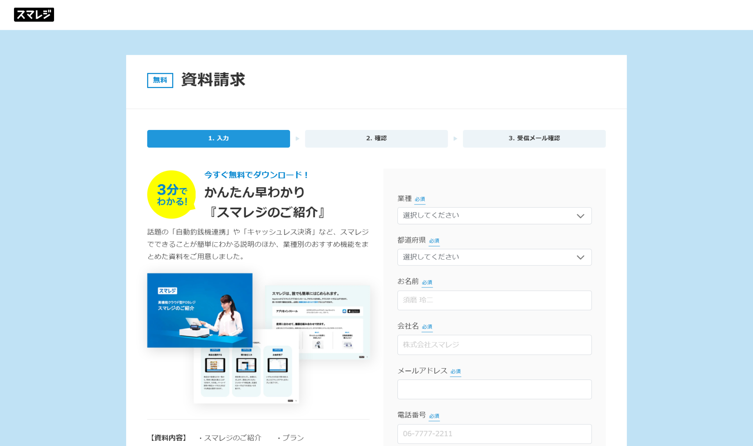Click the 会社名 field label
This screenshot has width=753, height=446.
point(408,326)
